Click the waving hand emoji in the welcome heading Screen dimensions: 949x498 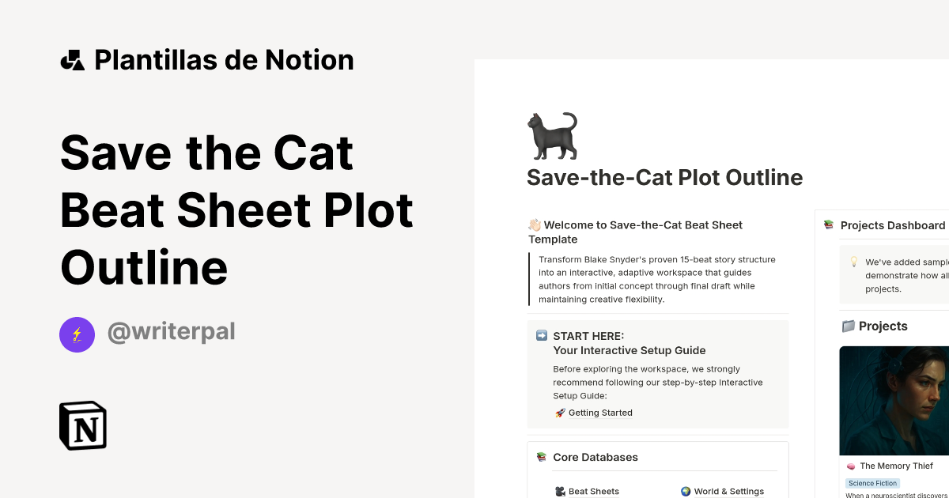[x=532, y=224]
